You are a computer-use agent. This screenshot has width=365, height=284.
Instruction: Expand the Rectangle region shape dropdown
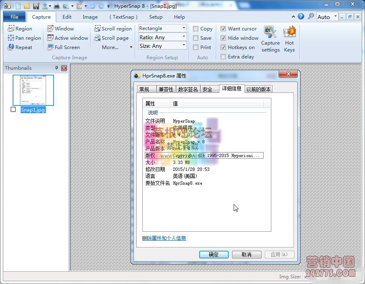[184, 28]
